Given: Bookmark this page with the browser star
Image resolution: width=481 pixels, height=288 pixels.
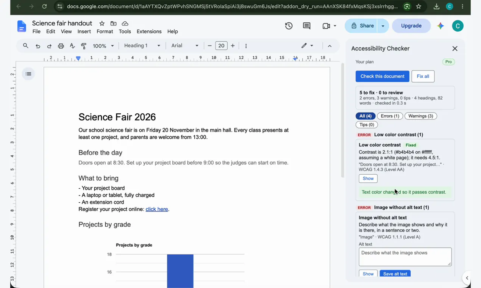Looking at the screenshot, I should [419, 6].
